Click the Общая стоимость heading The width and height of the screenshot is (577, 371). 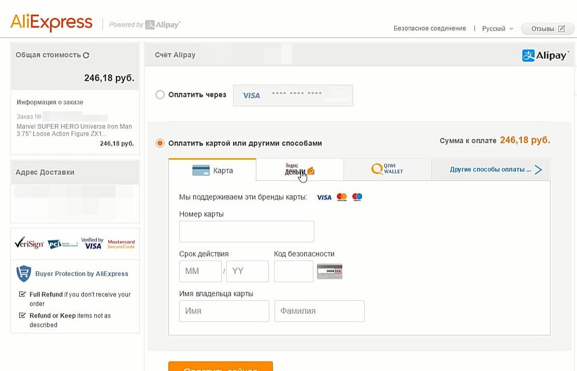(48, 55)
